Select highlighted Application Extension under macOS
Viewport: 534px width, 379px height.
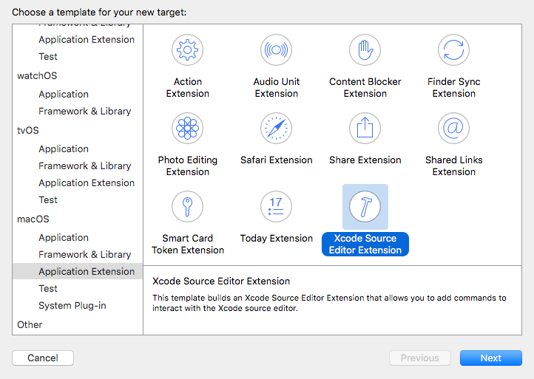(x=78, y=271)
